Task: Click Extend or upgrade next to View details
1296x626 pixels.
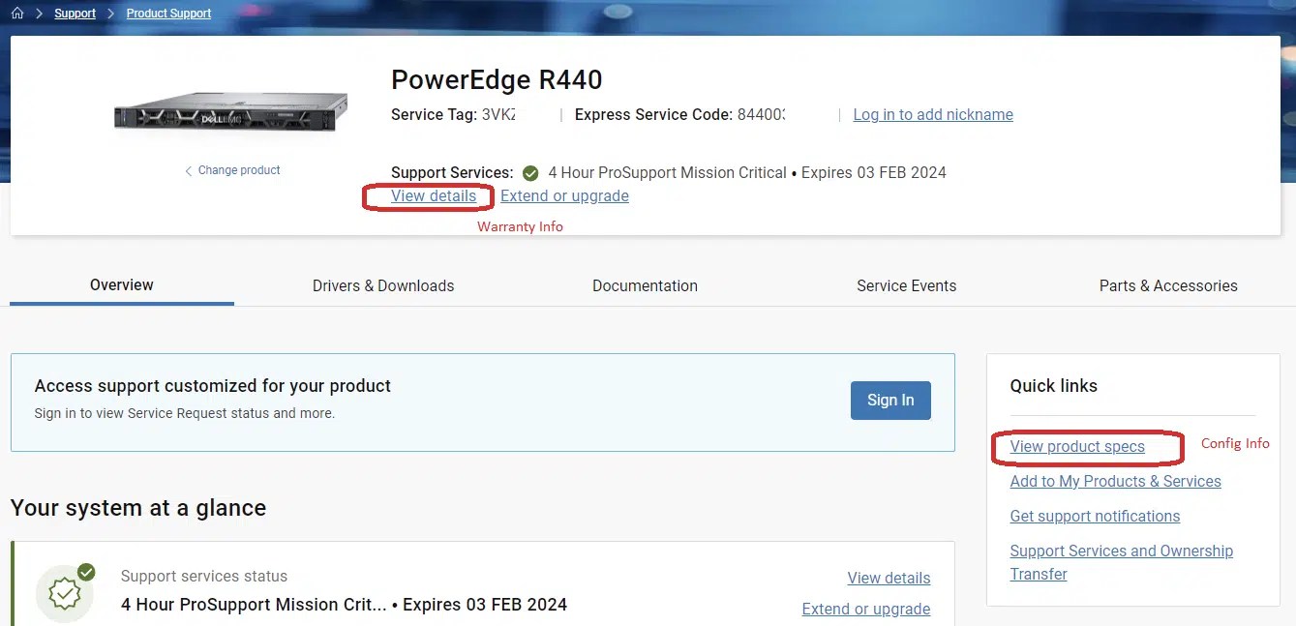Action: (564, 195)
